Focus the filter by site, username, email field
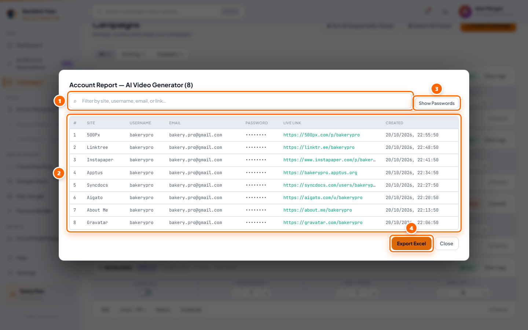 [241, 101]
